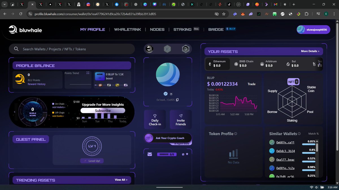
Task: Click Ask Your Crypto Coach button
Action: (x=168, y=138)
